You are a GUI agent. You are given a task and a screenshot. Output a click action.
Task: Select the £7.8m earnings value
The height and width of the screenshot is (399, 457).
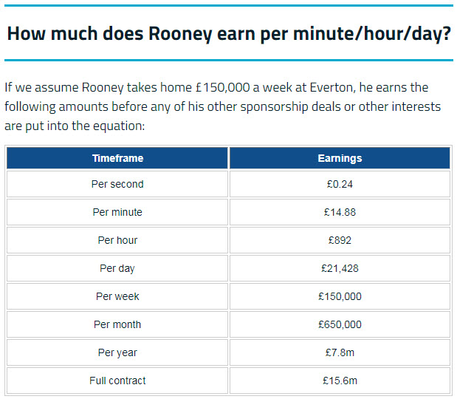point(340,352)
